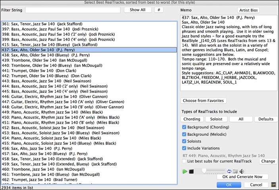This screenshot has height=190, width=279.
Task: Toggle the Background (Melodic) checkbox
Action: [184, 134]
